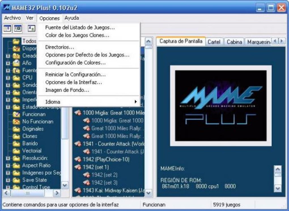Viewport: 289px width, 211px height.
Task: Choose Reiniciar la Configuración
Action: [x=89, y=74]
